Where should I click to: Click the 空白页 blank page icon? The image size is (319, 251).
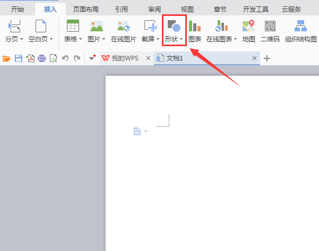click(x=41, y=26)
